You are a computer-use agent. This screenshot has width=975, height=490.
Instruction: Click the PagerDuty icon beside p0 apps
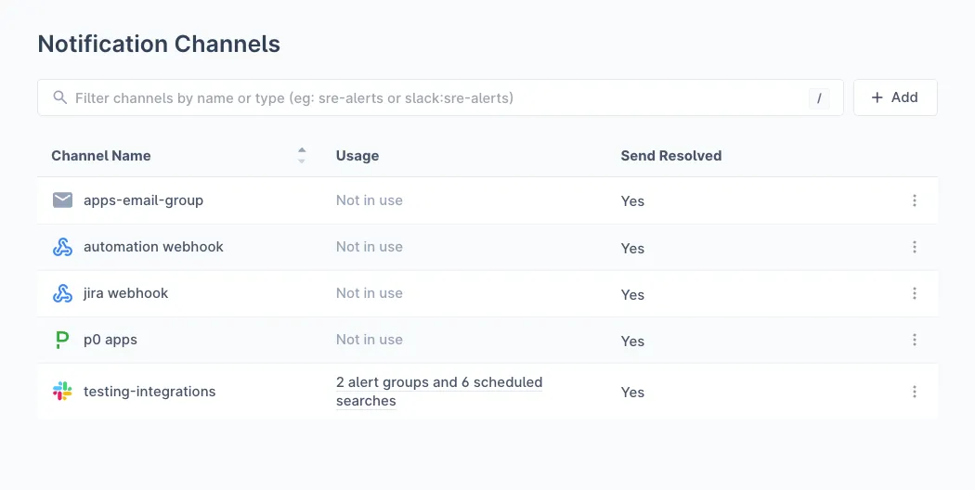pos(62,340)
